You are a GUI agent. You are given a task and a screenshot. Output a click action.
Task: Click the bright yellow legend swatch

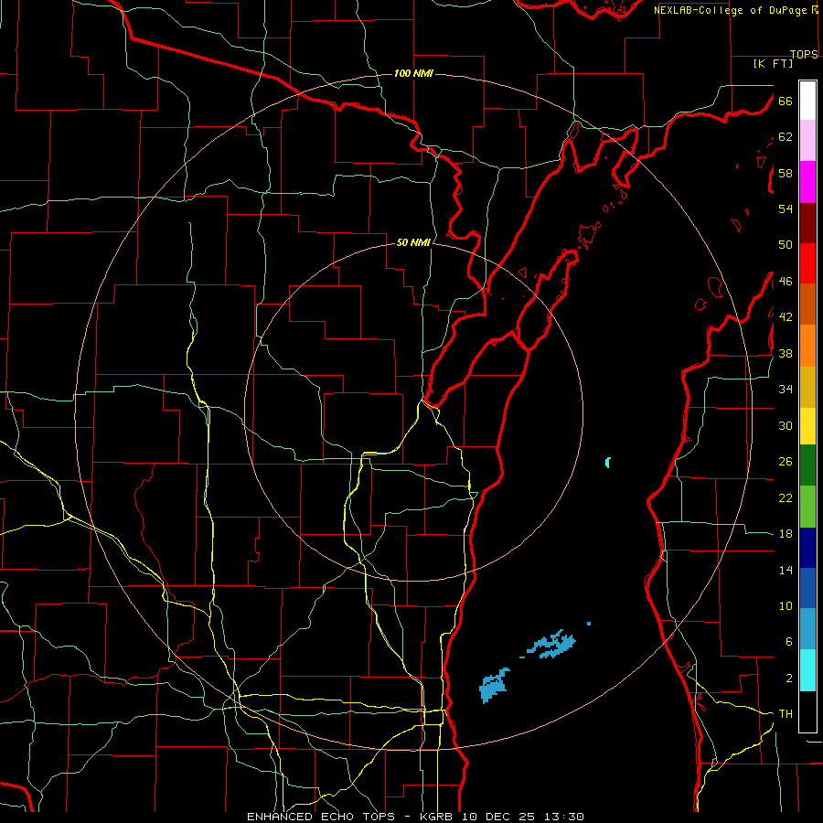tap(807, 426)
